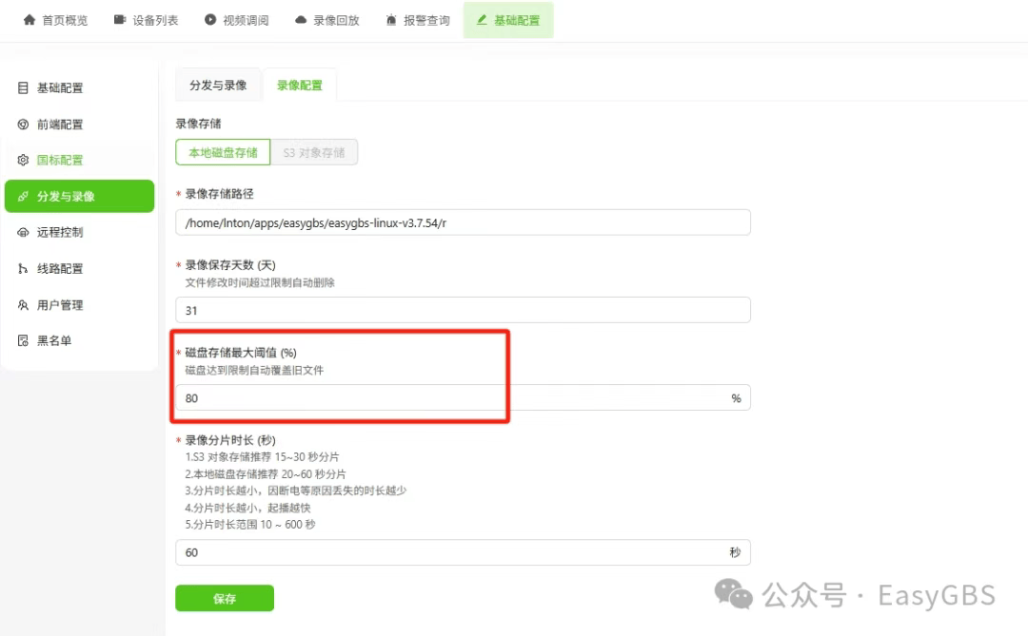Click the play icon beside 视频调阅
The width and height of the screenshot is (1028, 636).
(x=210, y=20)
